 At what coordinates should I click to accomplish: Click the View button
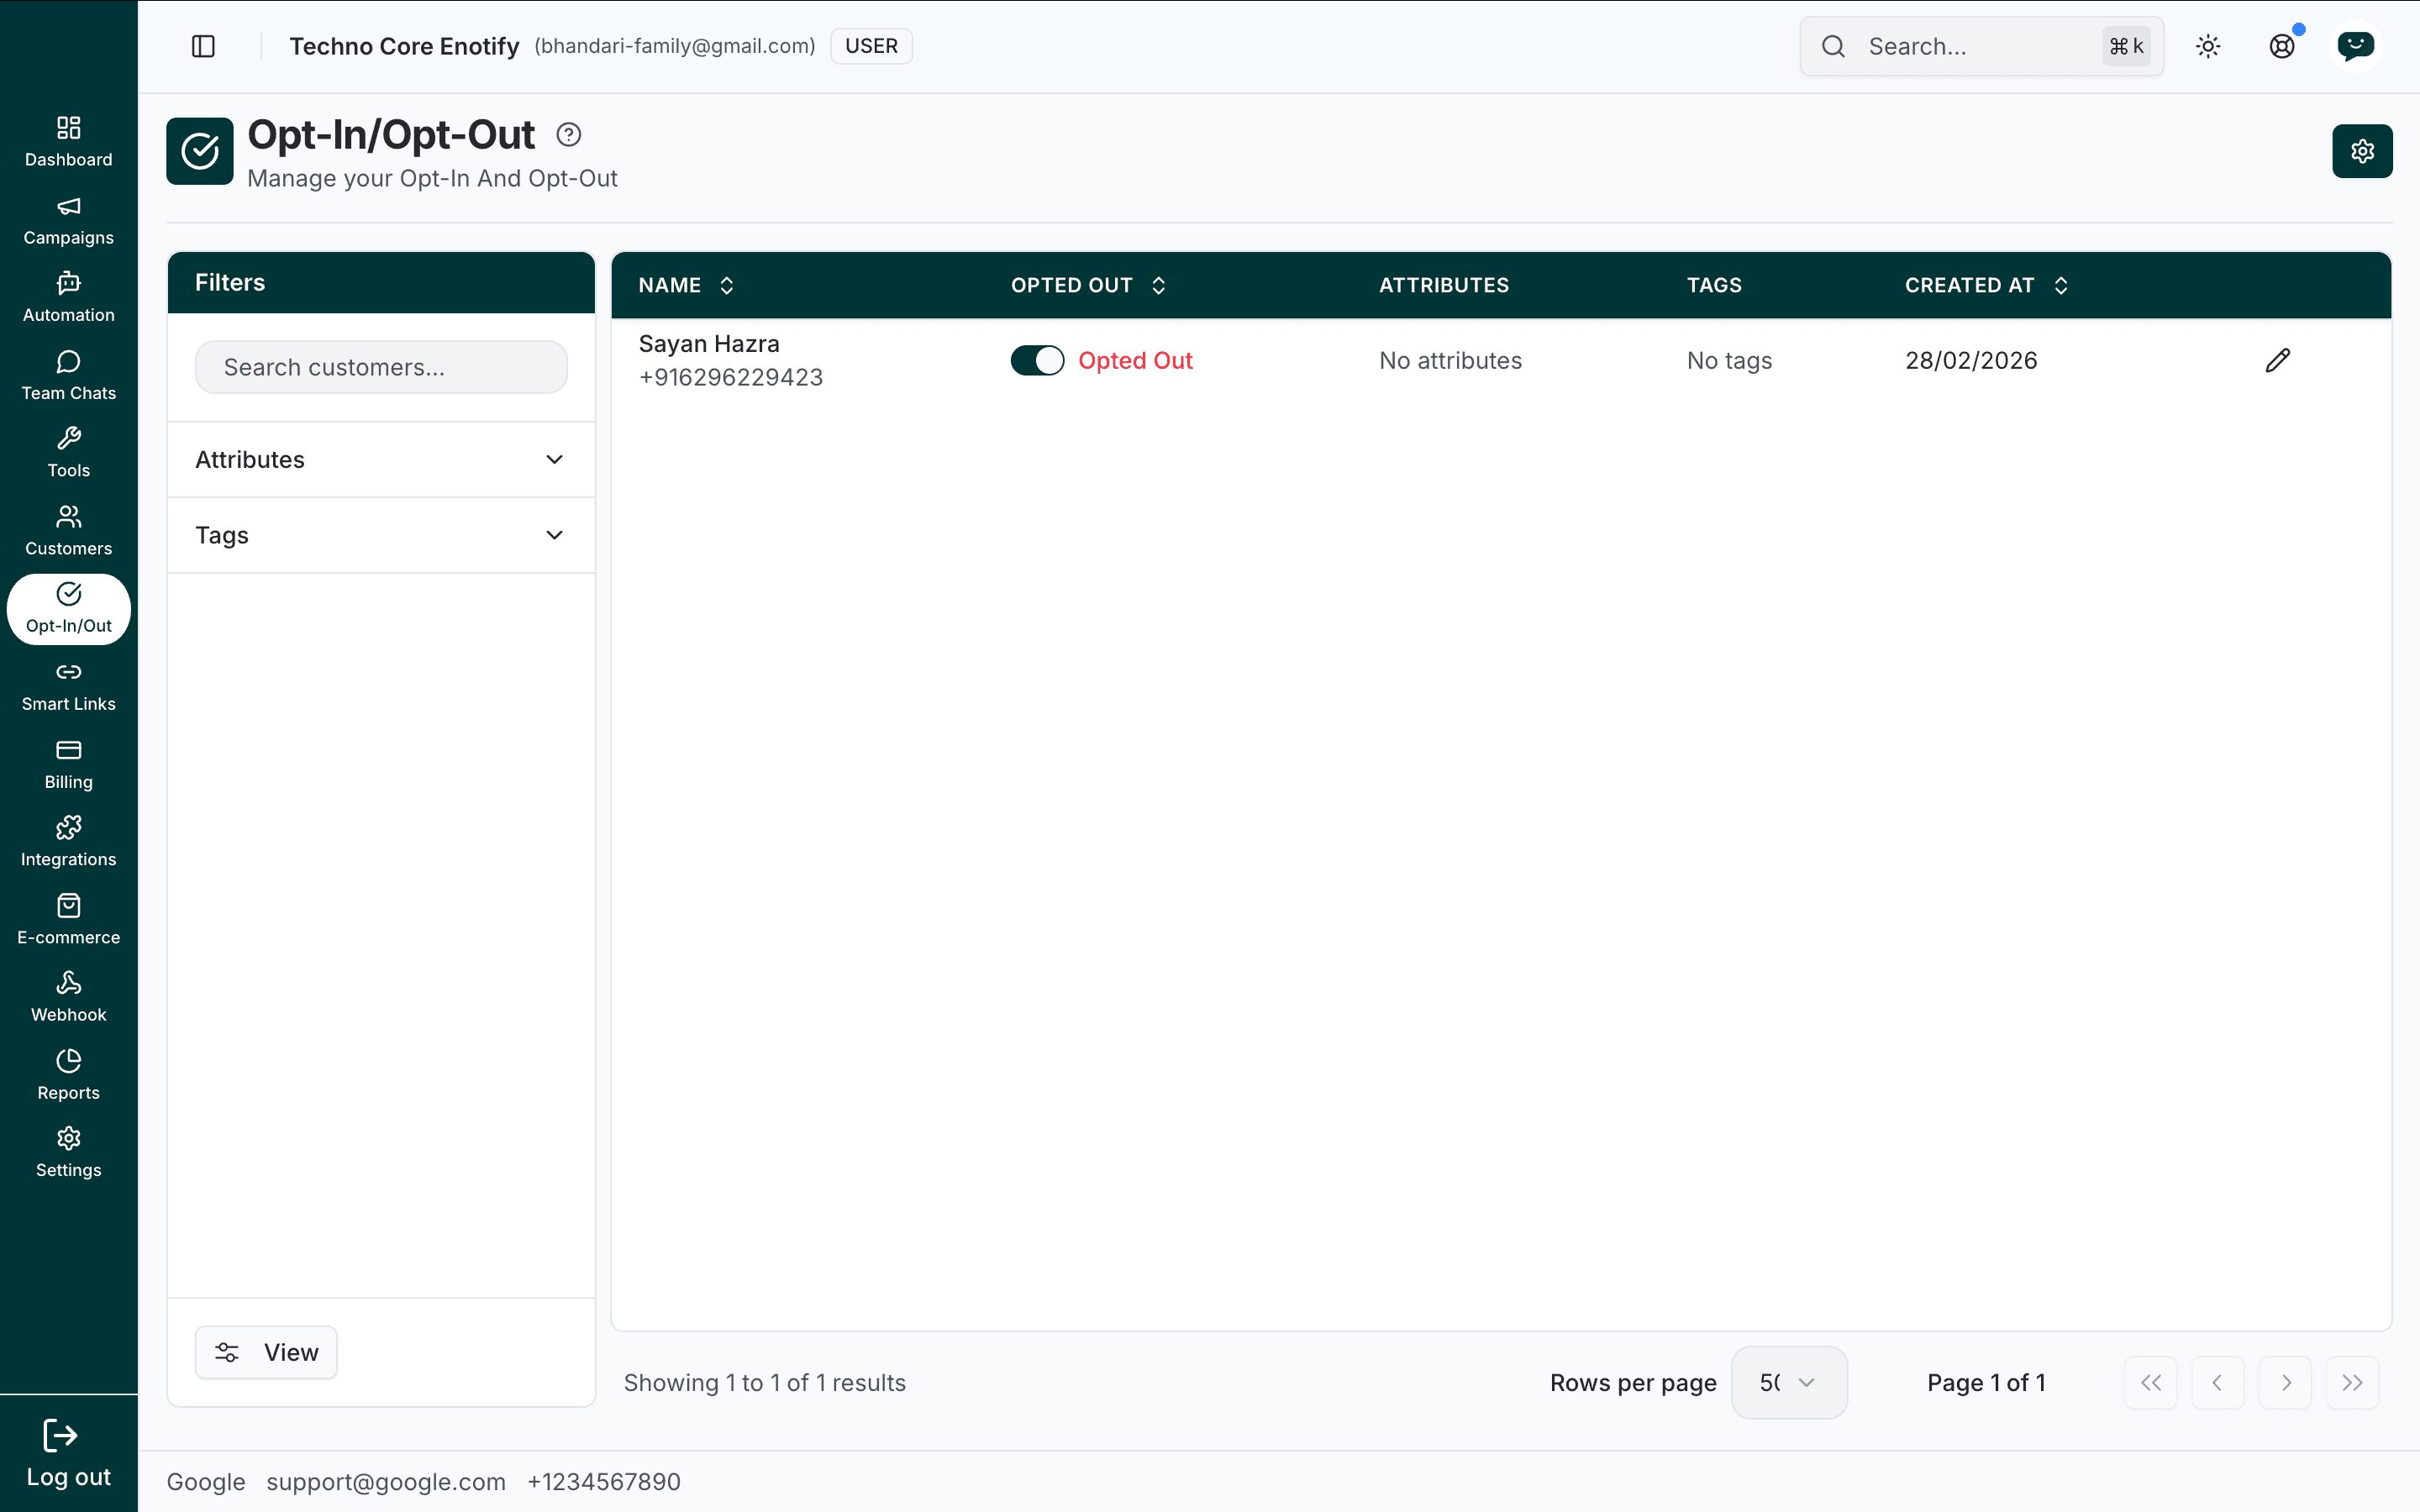click(x=266, y=1352)
